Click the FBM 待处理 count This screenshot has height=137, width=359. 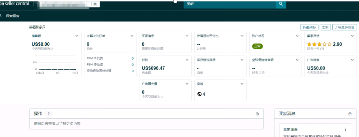coord(133,64)
